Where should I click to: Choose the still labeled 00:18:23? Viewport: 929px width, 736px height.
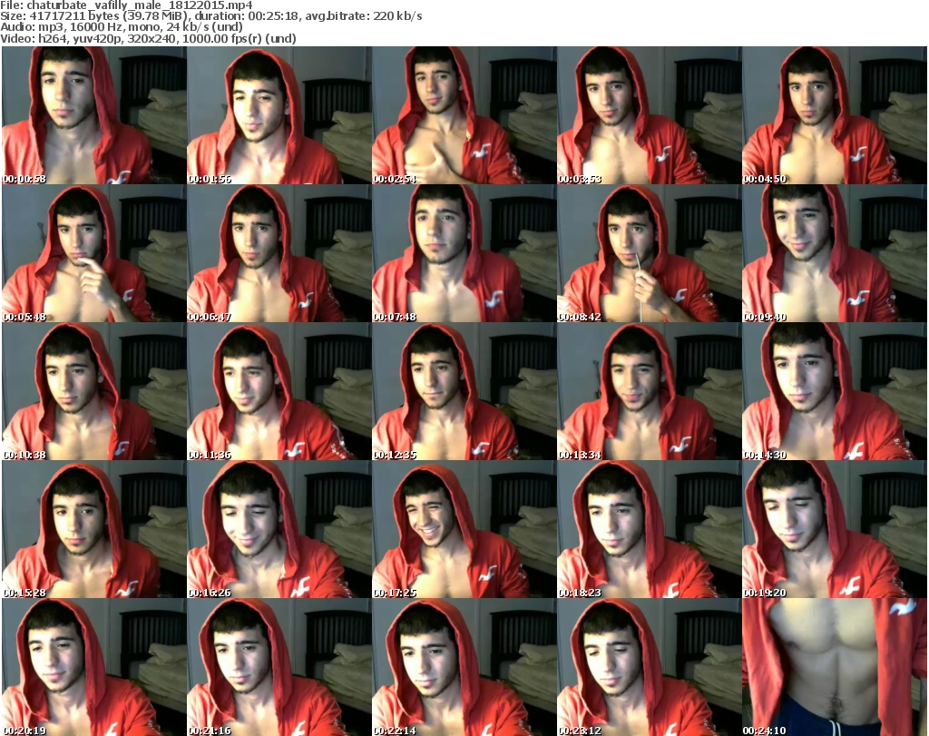point(650,529)
